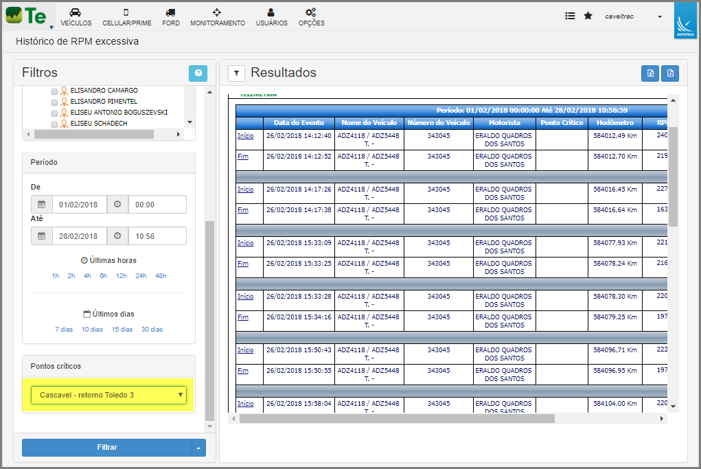Check ELISANDRO PIMENTEL driver checkbox
The image size is (701, 469).
point(54,102)
